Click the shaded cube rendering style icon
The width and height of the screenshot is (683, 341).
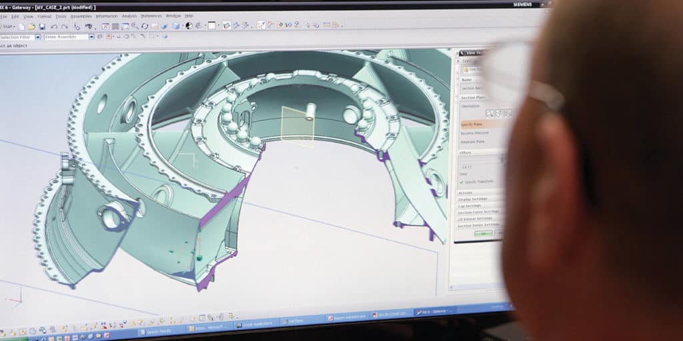176,26
